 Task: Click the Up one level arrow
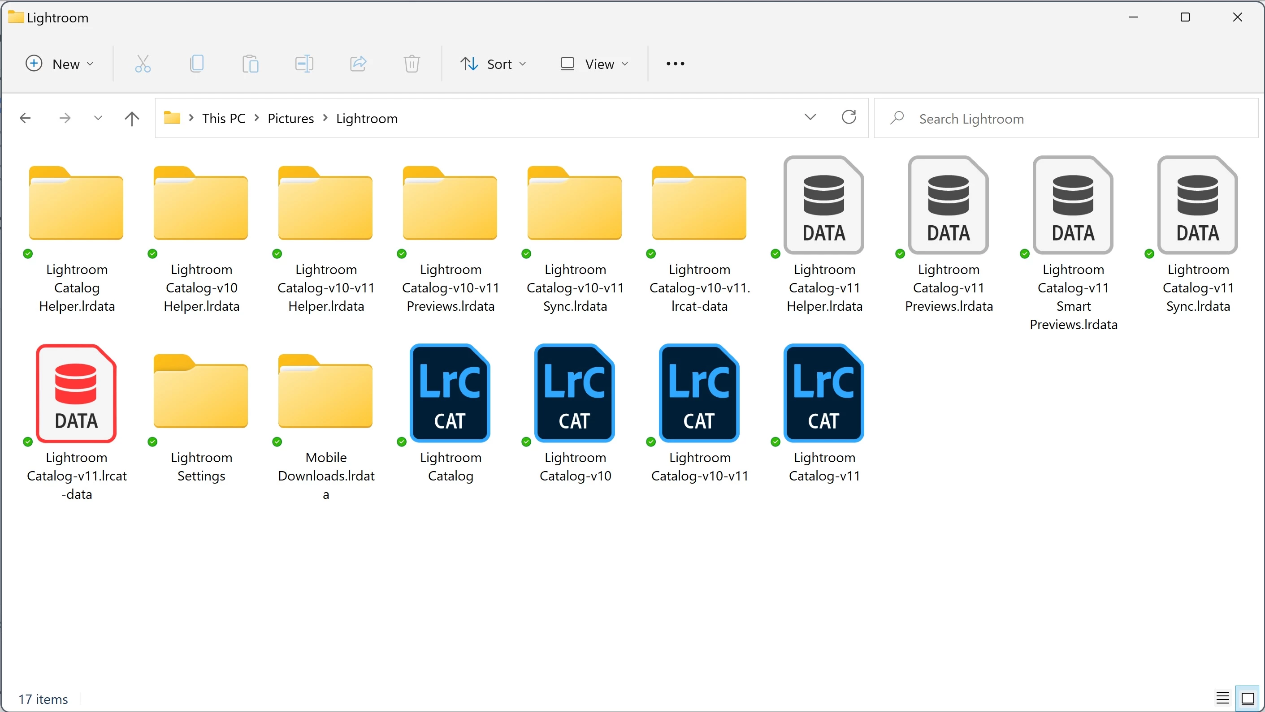point(132,118)
